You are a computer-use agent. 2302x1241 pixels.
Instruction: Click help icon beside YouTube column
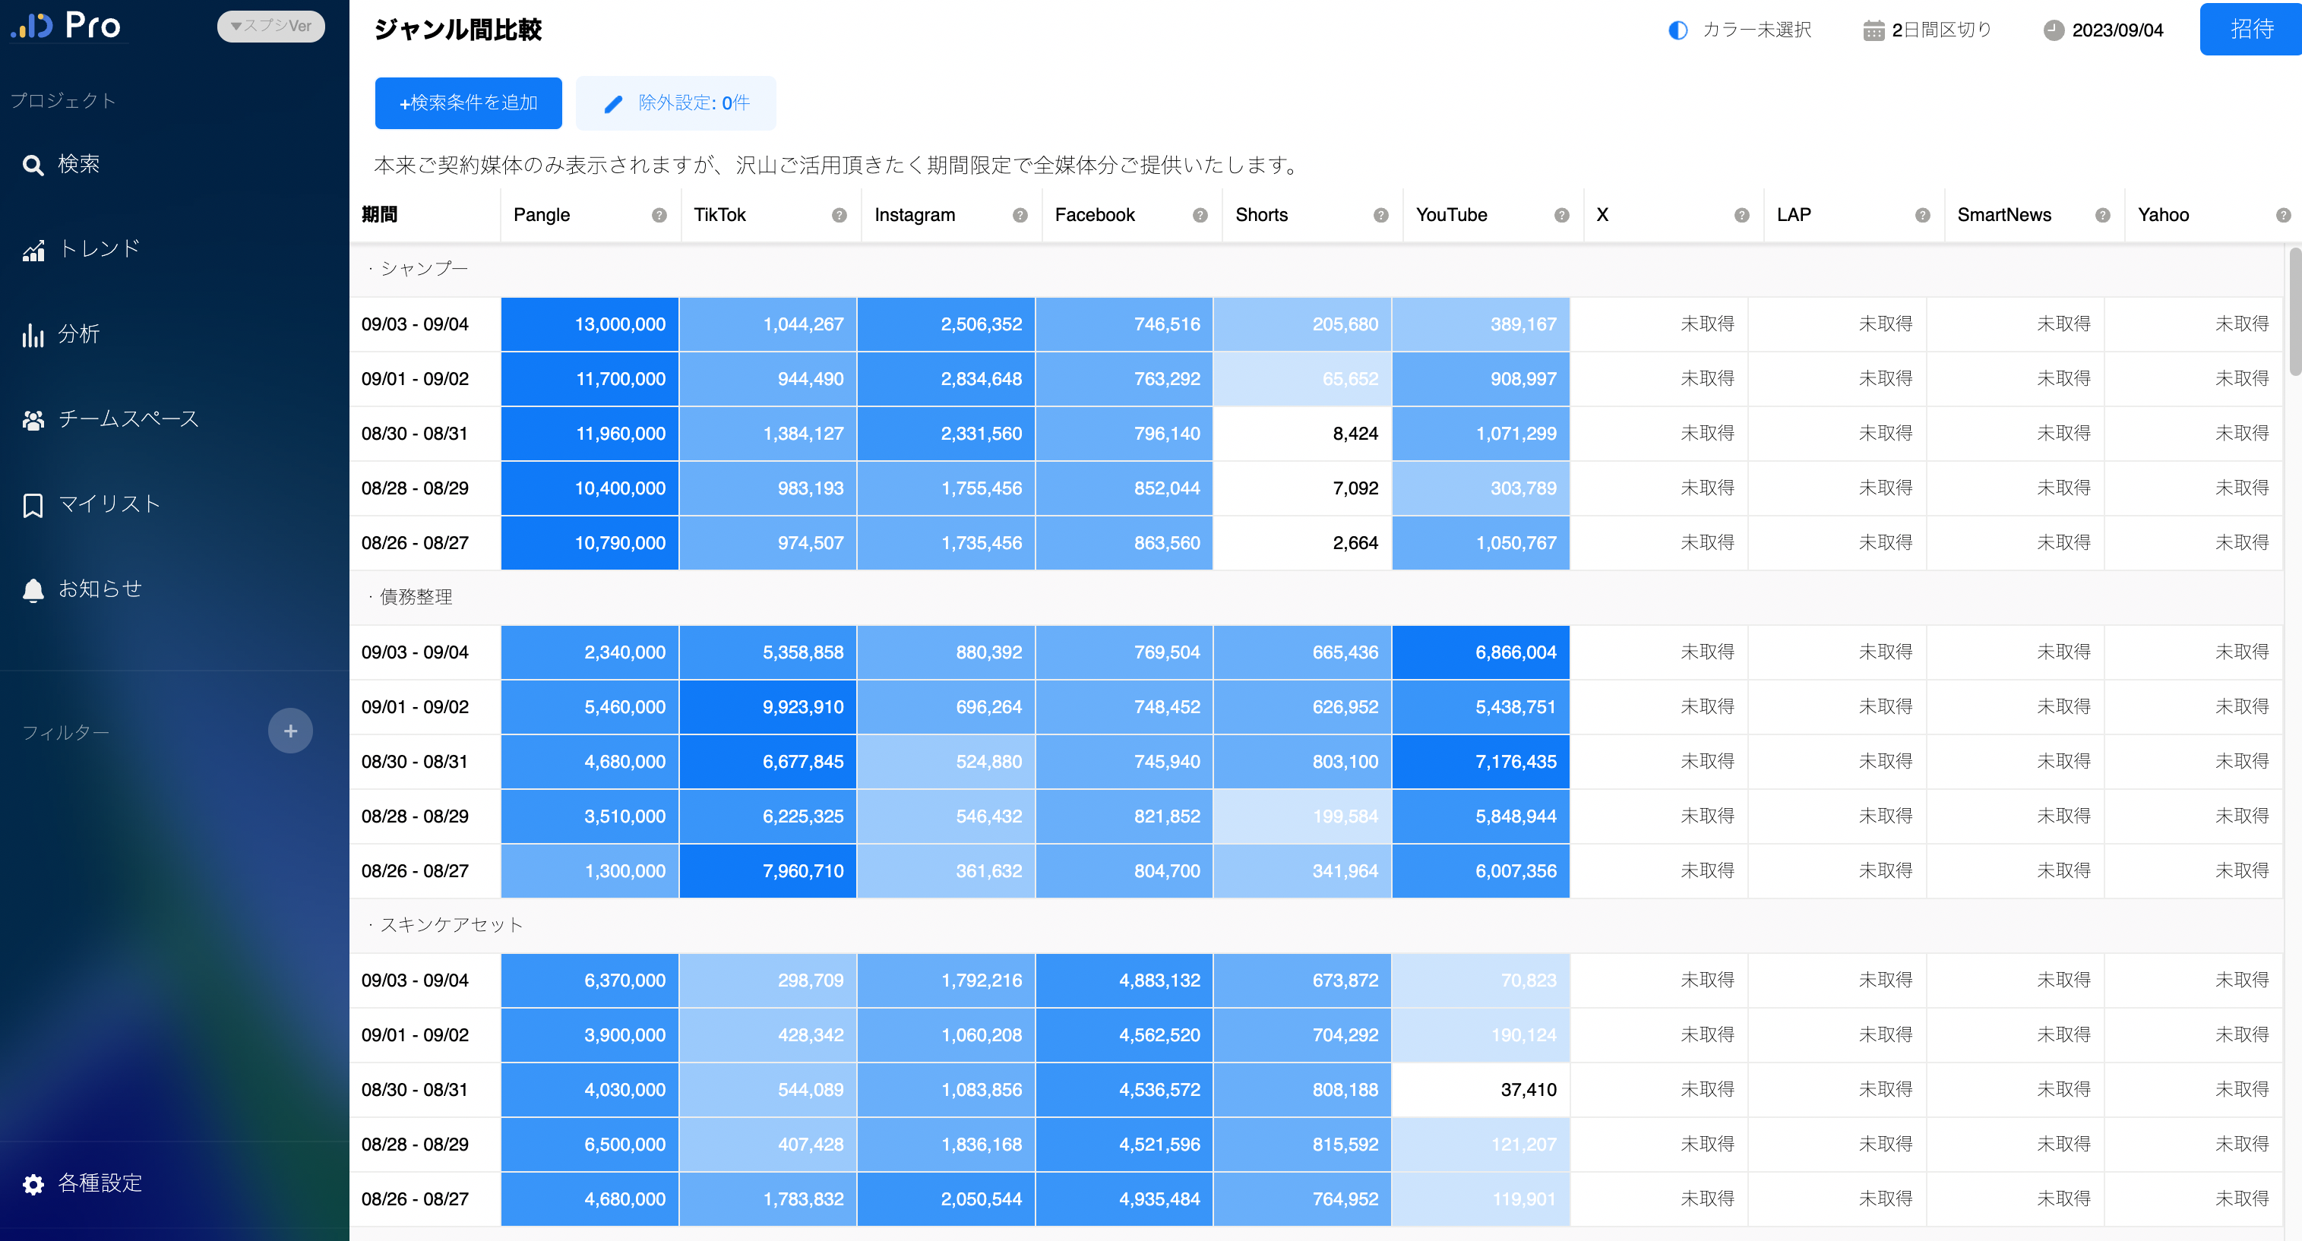1561,216
